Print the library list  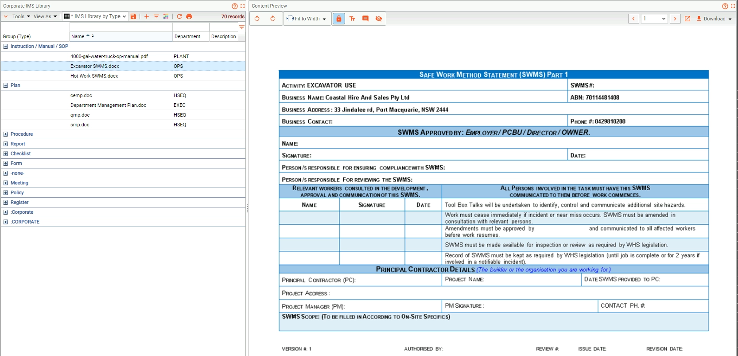[189, 16]
